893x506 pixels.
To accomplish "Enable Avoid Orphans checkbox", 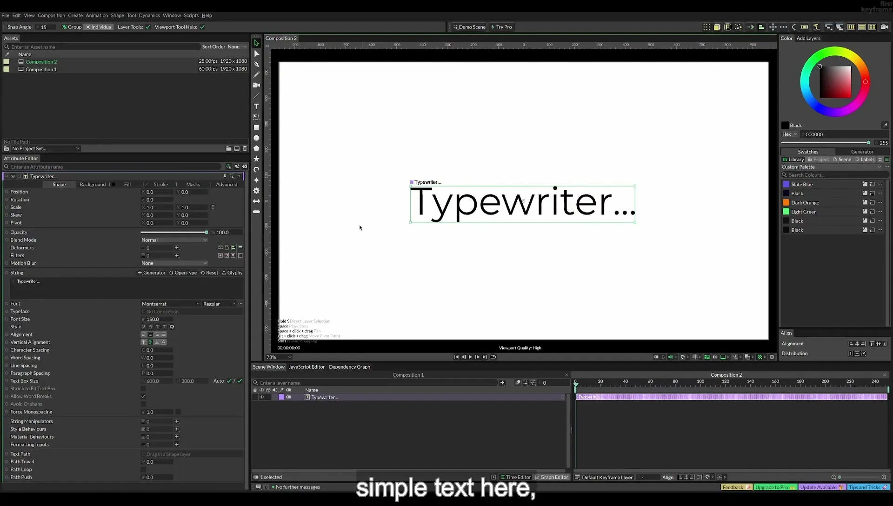I will [x=143, y=404].
